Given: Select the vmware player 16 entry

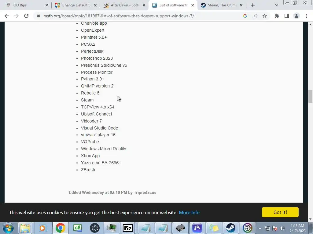Looking at the screenshot, I should (x=98, y=135).
